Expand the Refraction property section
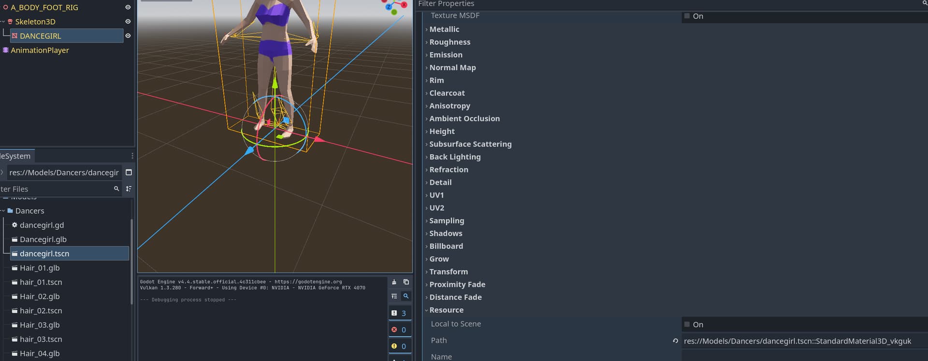Viewport: 928px width, 361px height. pos(449,170)
